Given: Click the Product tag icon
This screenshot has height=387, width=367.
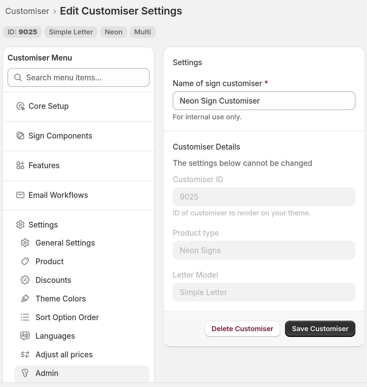Looking at the screenshot, I should point(25,262).
